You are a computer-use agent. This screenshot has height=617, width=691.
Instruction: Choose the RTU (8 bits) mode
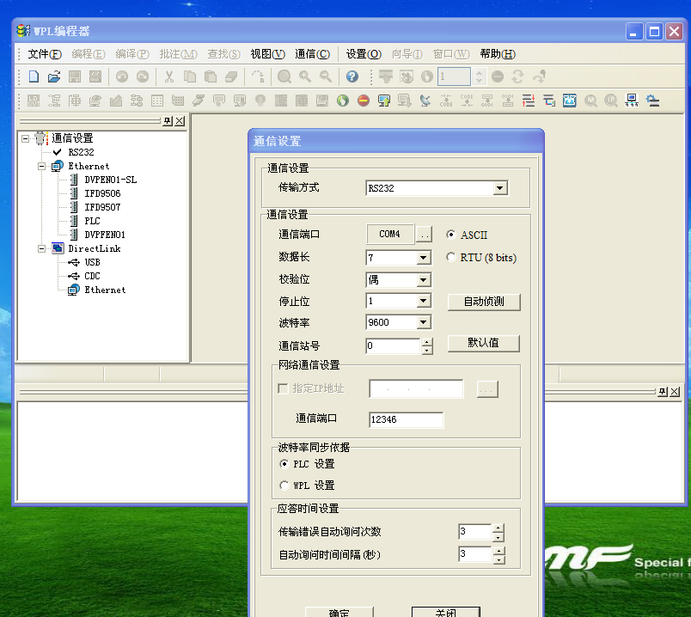tap(452, 257)
